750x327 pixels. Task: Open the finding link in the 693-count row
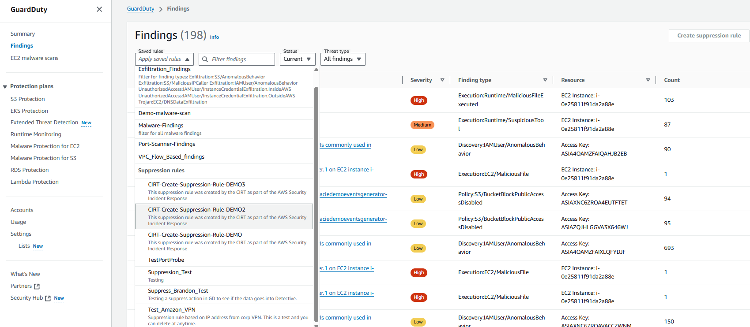[x=345, y=244]
